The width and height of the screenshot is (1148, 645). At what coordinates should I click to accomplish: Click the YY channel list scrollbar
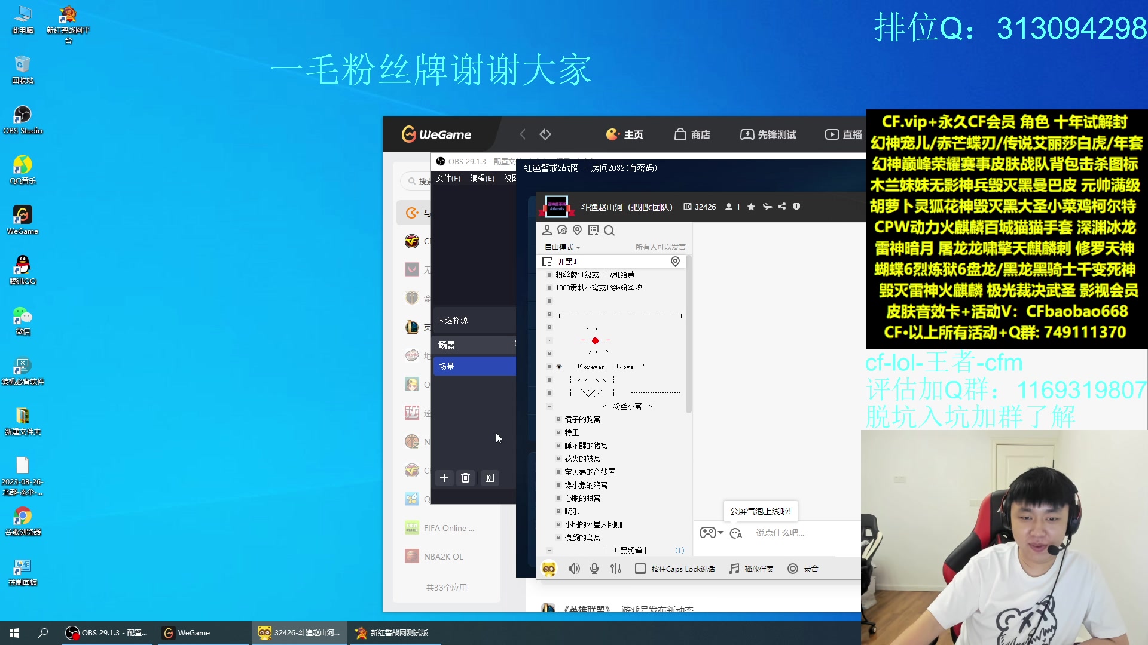click(x=688, y=334)
